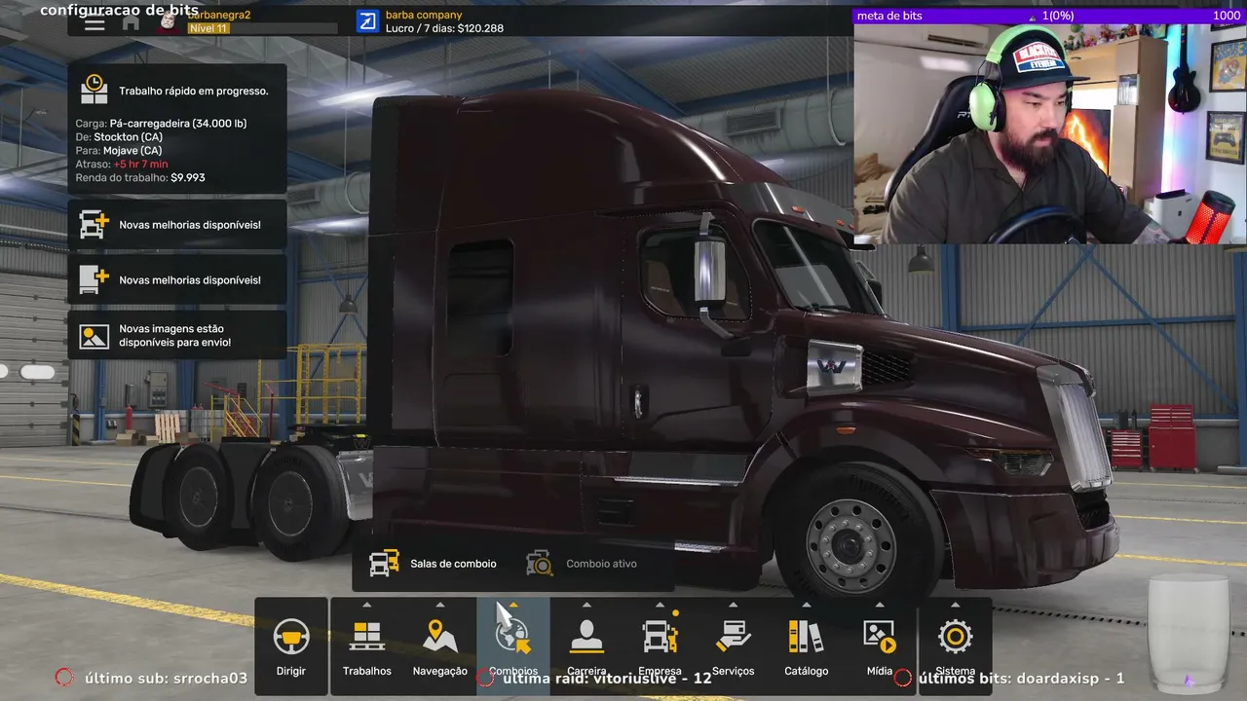This screenshot has height=701, width=1247.
Task: Open Mídia via the picture and play icon
Action: (x=880, y=636)
